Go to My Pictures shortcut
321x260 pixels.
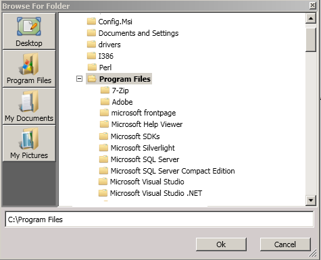(29, 143)
